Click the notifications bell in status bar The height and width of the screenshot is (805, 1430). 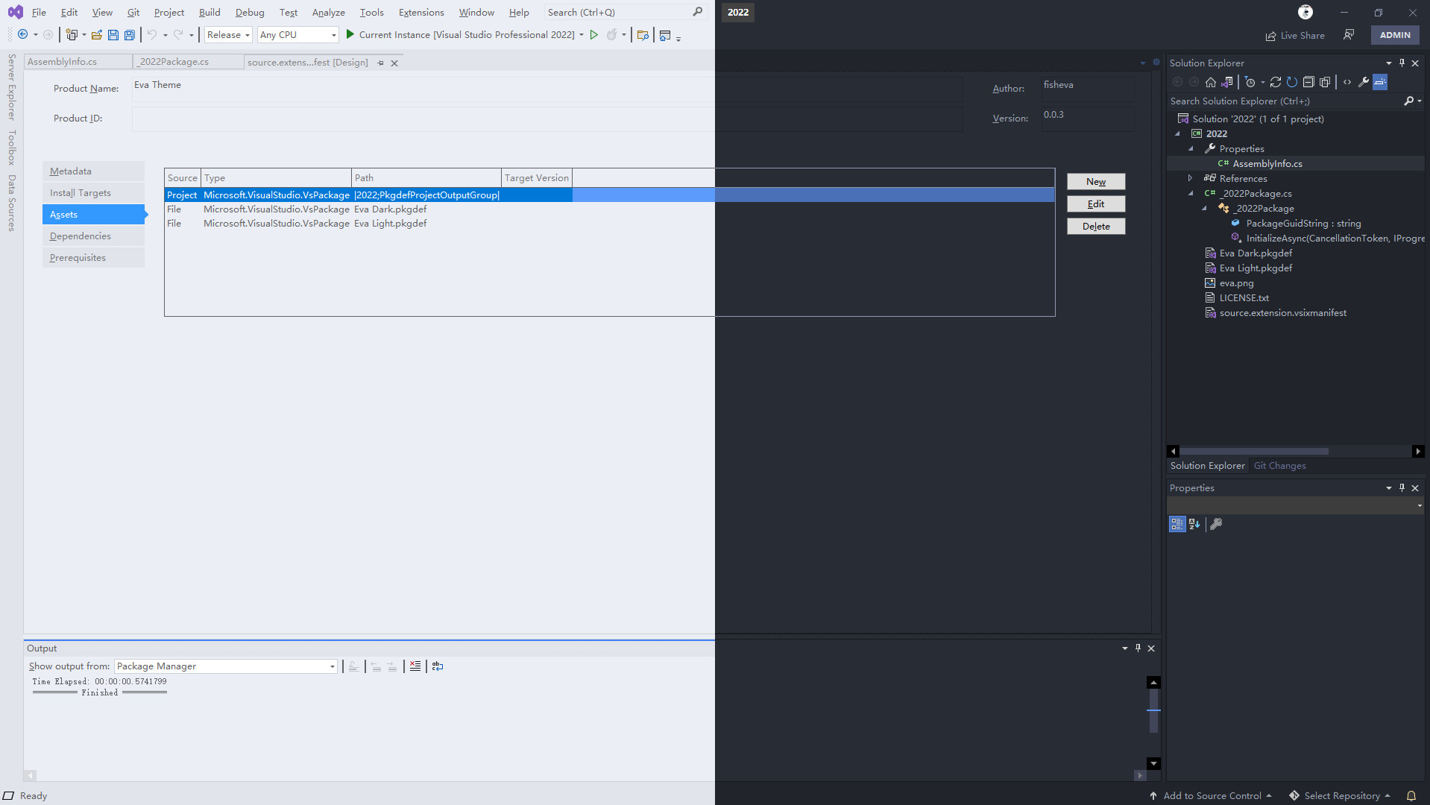(x=1411, y=795)
